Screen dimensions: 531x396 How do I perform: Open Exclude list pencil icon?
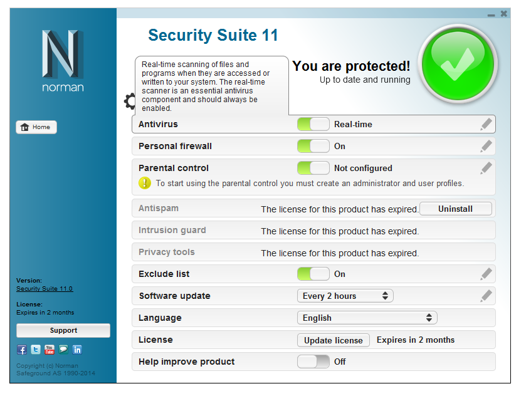click(x=486, y=274)
